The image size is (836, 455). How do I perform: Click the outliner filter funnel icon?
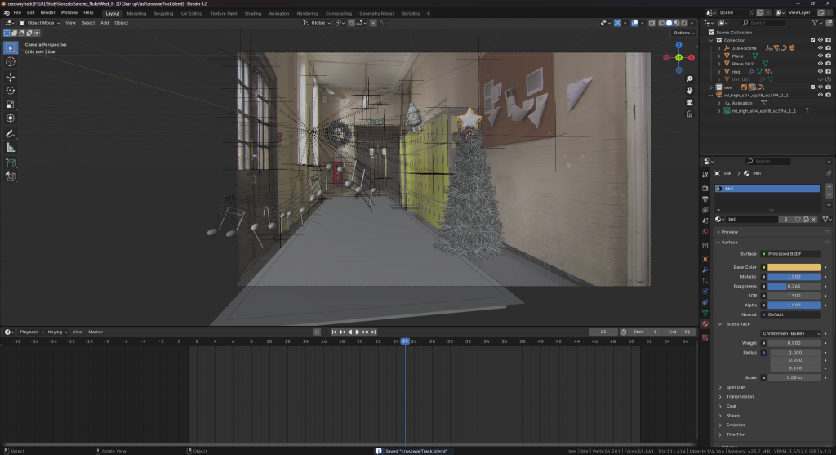tap(816, 23)
